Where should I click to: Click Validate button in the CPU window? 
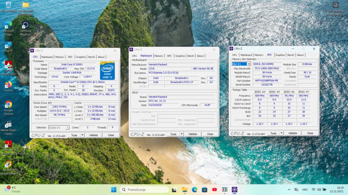pyautogui.click(x=93, y=135)
